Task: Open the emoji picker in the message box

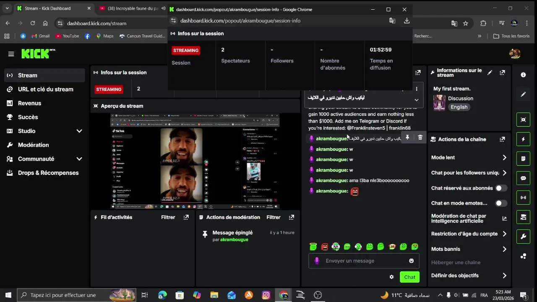Action: tap(412, 261)
